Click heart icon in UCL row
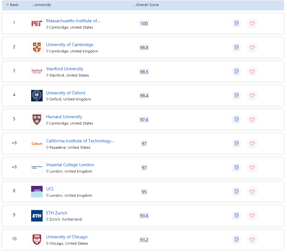 (x=252, y=192)
